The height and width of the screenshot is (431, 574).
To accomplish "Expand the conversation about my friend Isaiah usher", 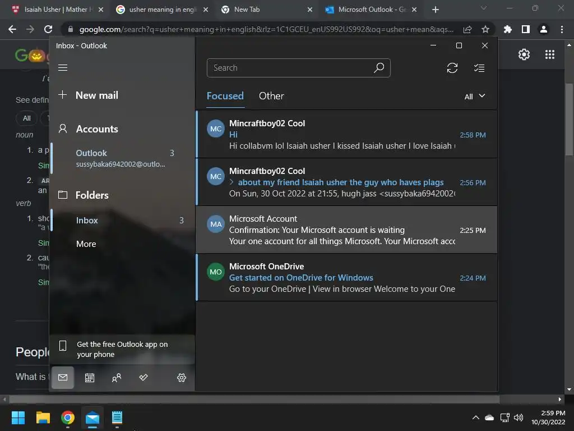I will [232, 182].
